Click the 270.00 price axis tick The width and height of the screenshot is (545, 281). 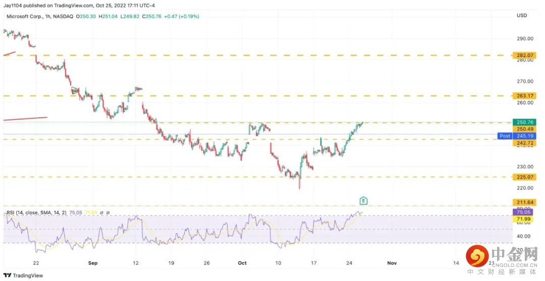(525, 81)
